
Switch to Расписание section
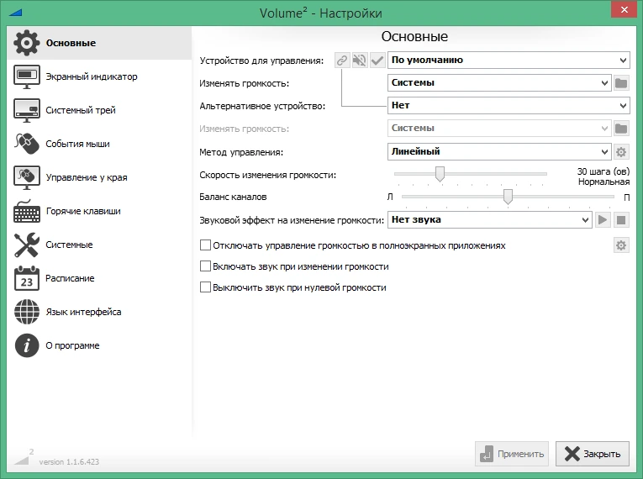point(70,278)
